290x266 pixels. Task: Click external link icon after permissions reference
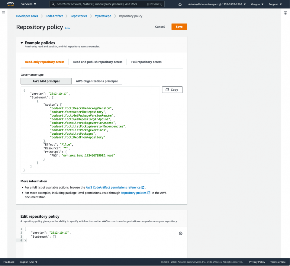coord(143,187)
